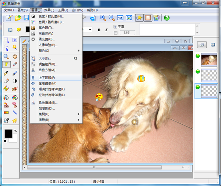Screen dimensions: 221x186
Task: Select 黑白照(W) menu entry
Action: click(x=56, y=33)
